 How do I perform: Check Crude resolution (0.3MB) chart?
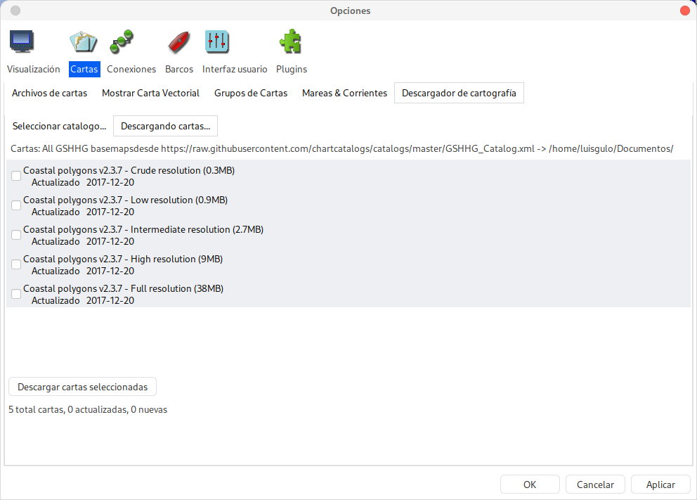coord(16,176)
